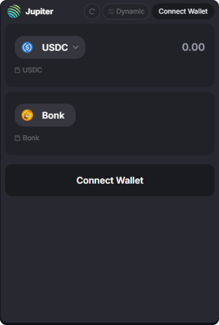Click the large Connect Wallet button
This screenshot has height=325, width=219.
(x=110, y=180)
